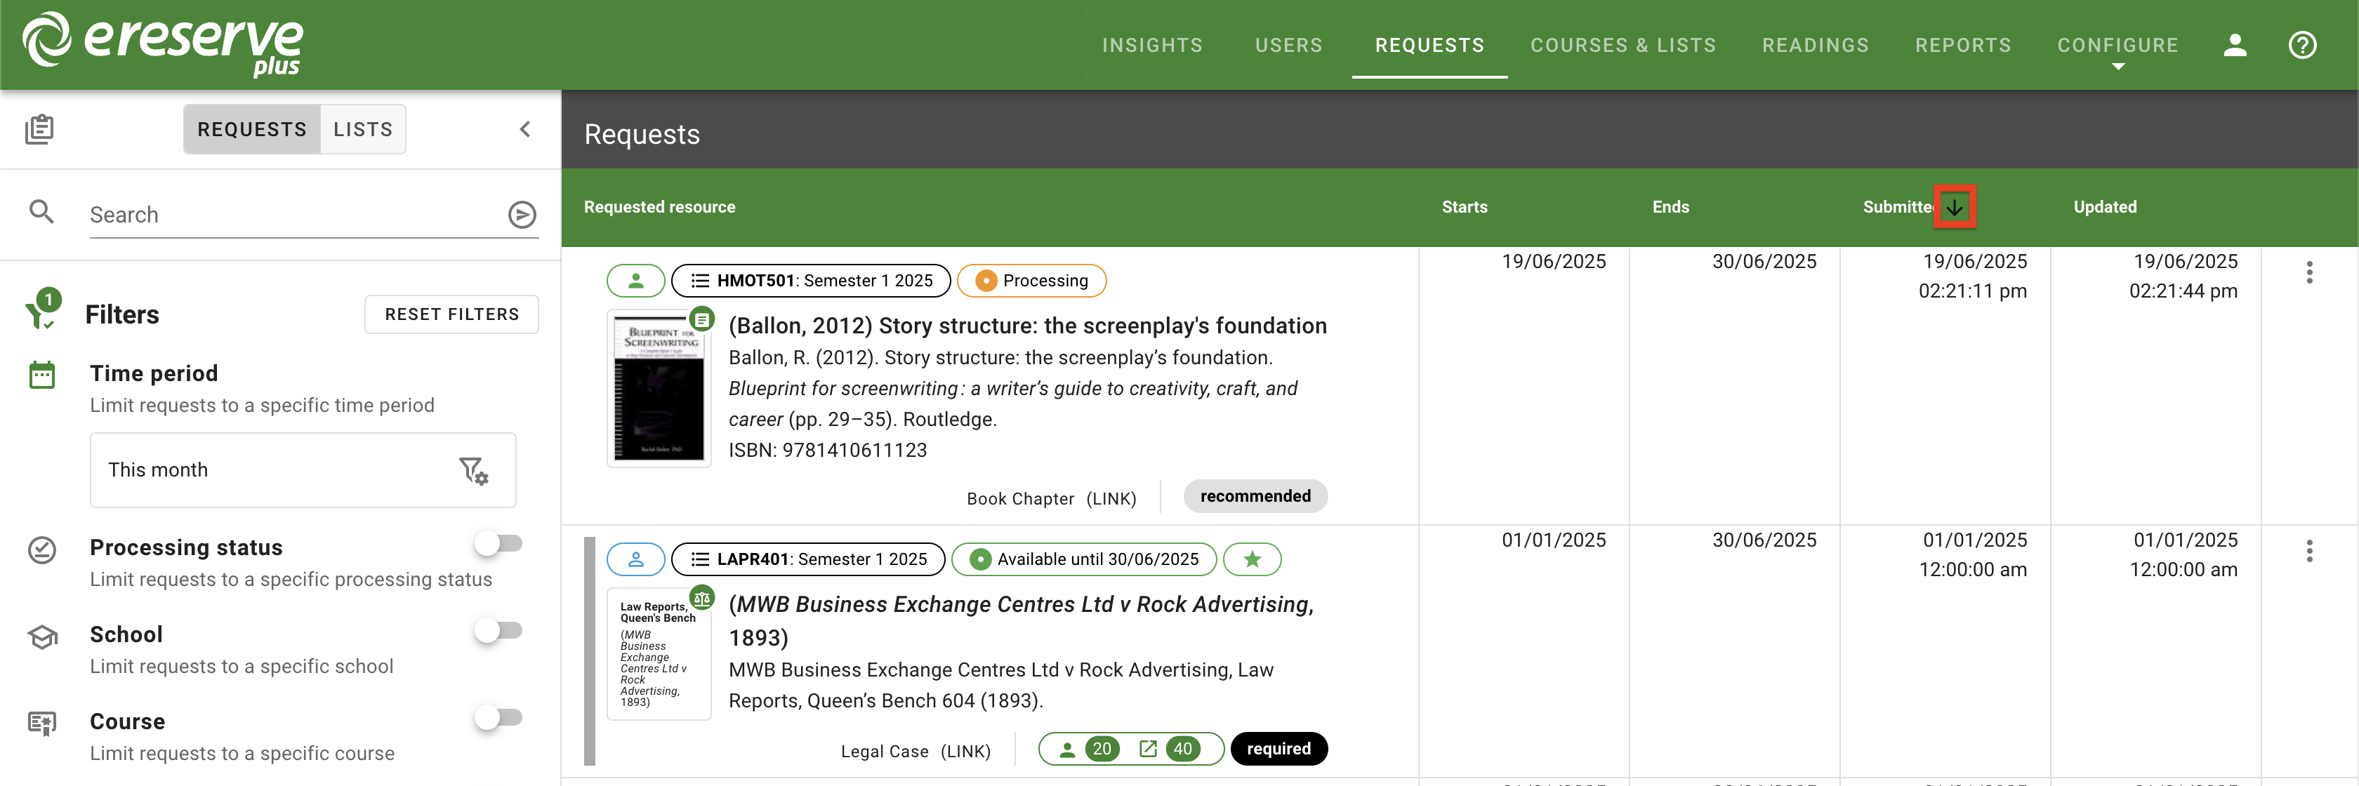This screenshot has height=786, width=2359.
Task: Enable the Processing status filter toggle
Action: tap(499, 542)
